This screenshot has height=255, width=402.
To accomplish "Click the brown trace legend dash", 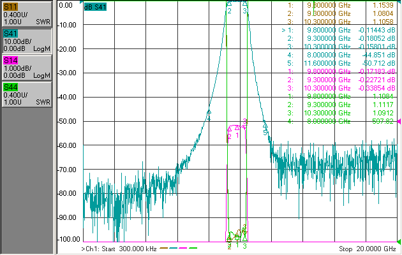I will [163, 248].
